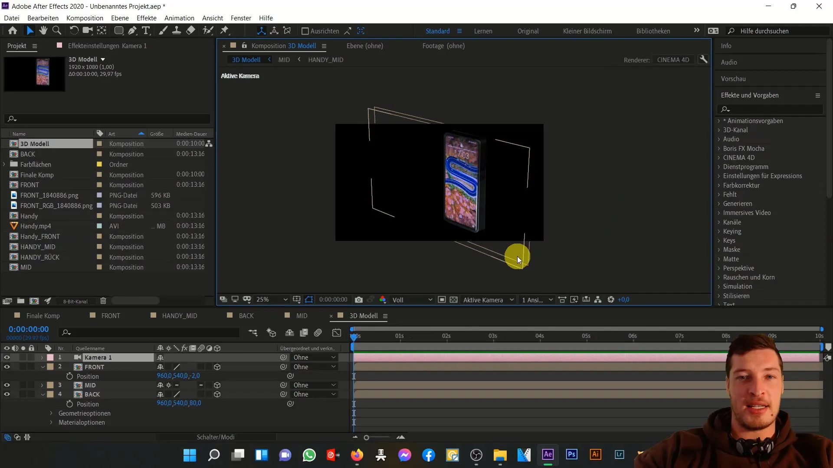Select the search icon in Effects panel
Viewport: 833px width, 468px height.
(x=724, y=109)
